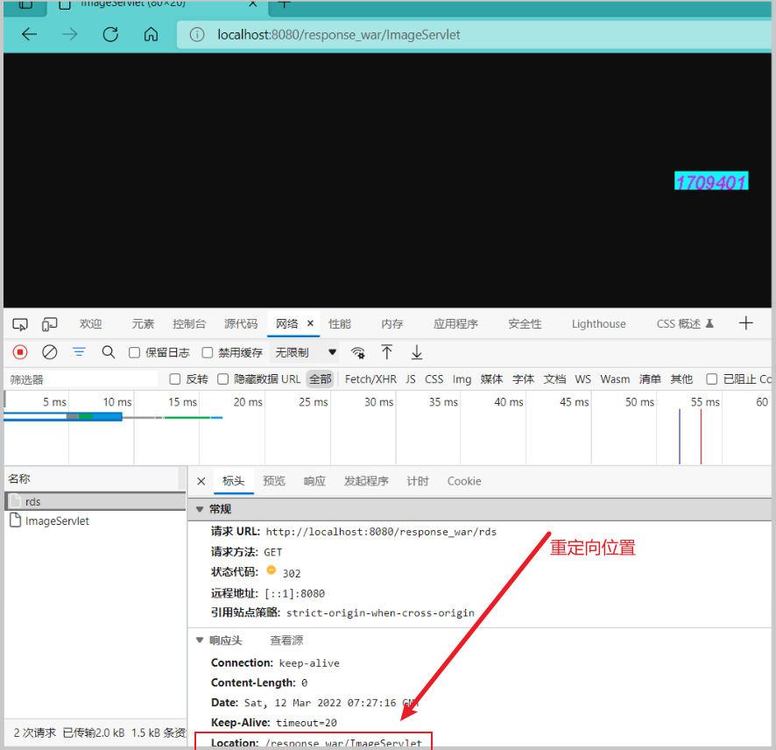Clear the network log

[50, 352]
